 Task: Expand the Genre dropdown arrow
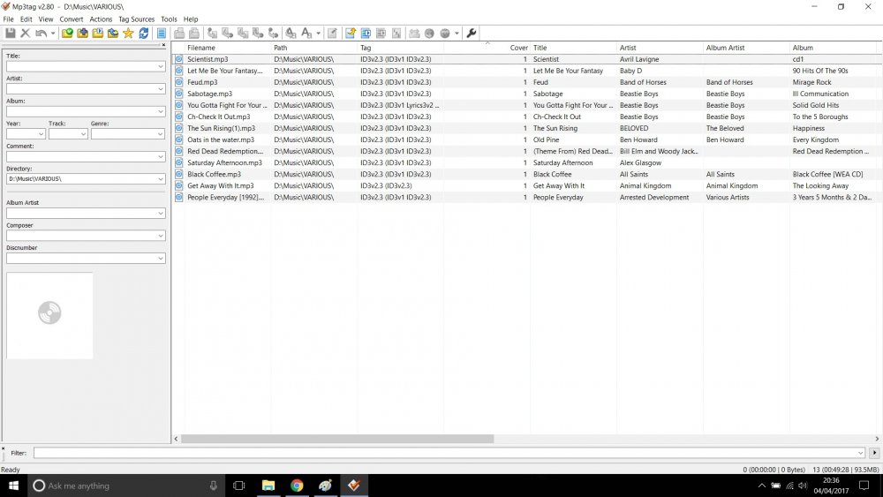click(x=161, y=134)
